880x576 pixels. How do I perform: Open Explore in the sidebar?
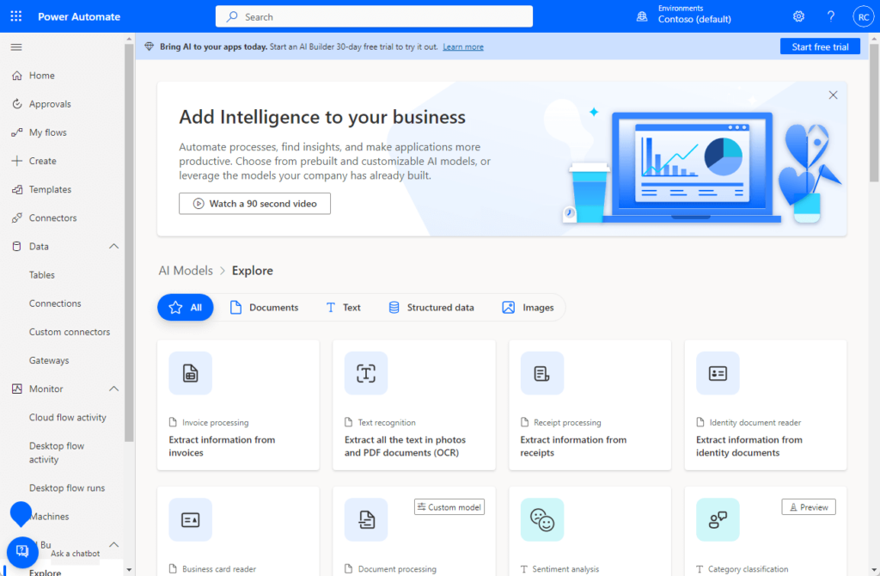(45, 572)
